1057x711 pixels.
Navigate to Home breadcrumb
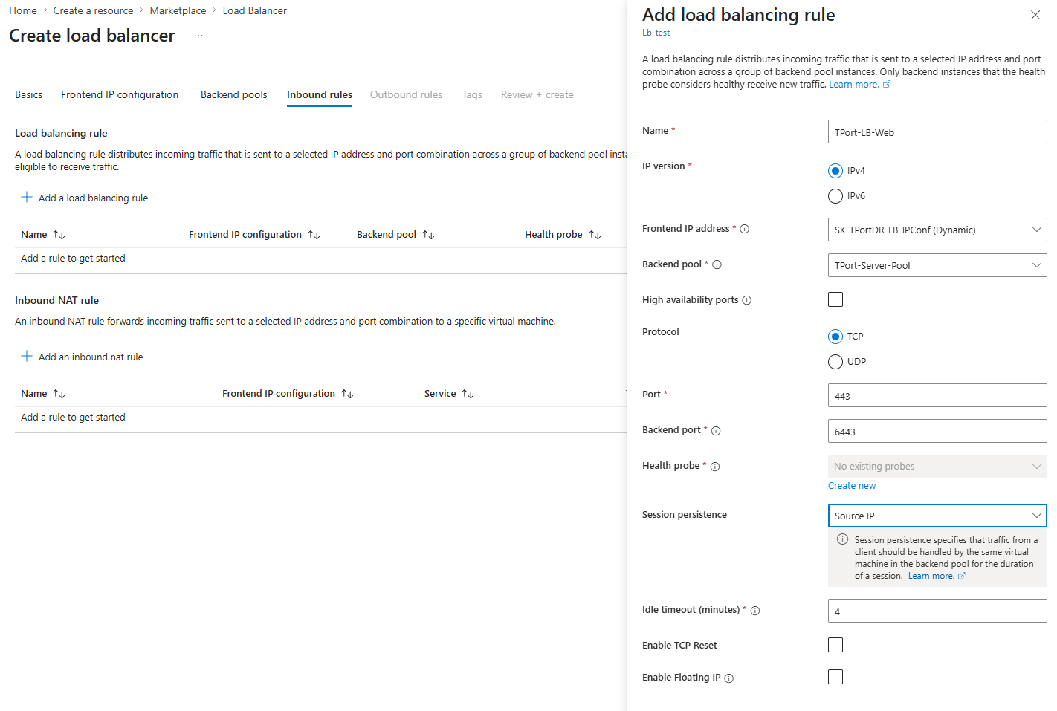pos(23,10)
